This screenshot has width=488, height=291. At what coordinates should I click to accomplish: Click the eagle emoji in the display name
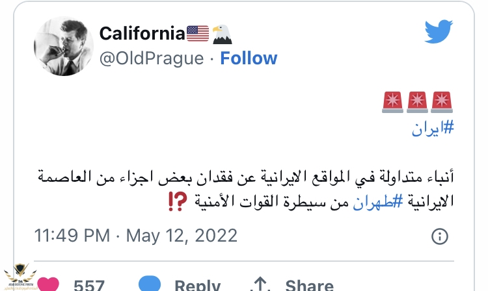[x=221, y=32]
